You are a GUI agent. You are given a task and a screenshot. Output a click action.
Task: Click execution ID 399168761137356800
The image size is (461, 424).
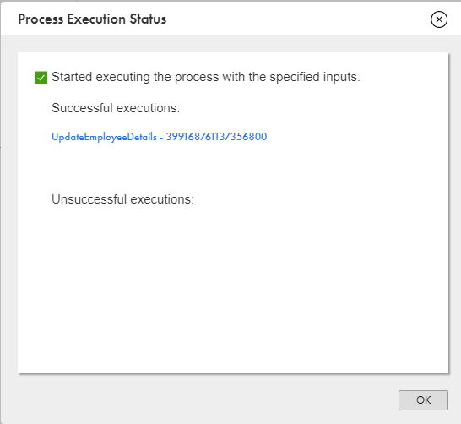pyautogui.click(x=216, y=137)
